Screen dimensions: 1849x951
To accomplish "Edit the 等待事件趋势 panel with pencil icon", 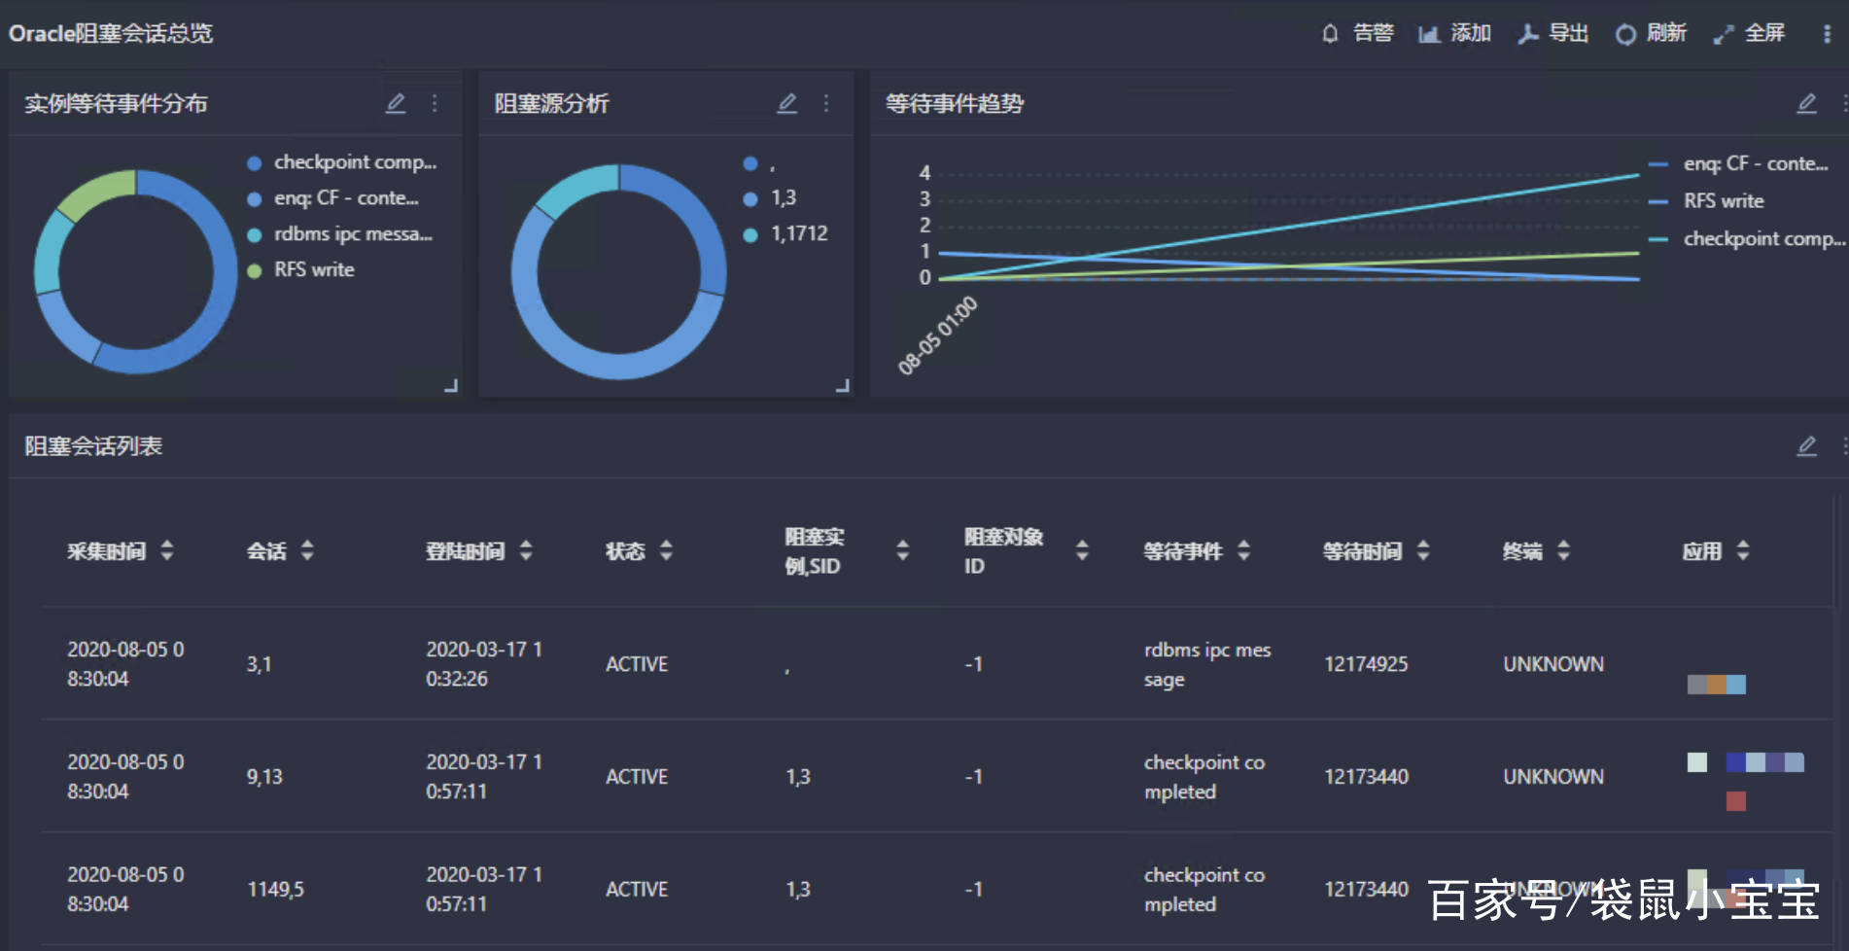I will [x=1807, y=103].
